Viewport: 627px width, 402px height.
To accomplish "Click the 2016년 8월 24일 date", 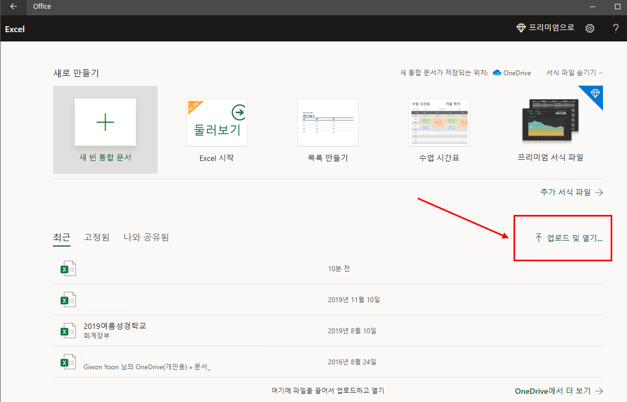I will pos(352,362).
